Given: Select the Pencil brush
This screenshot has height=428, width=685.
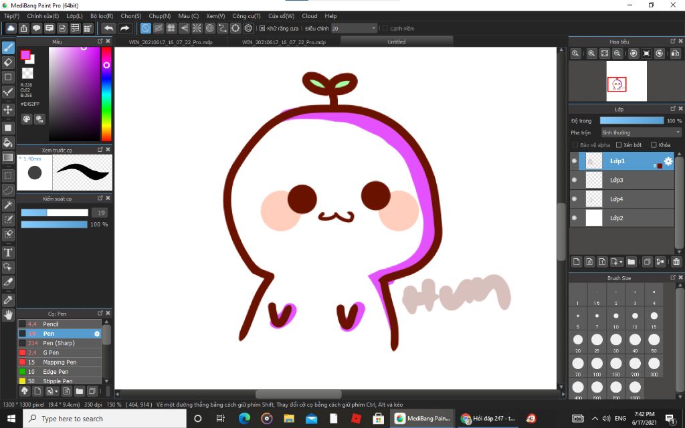Looking at the screenshot, I should [60, 324].
